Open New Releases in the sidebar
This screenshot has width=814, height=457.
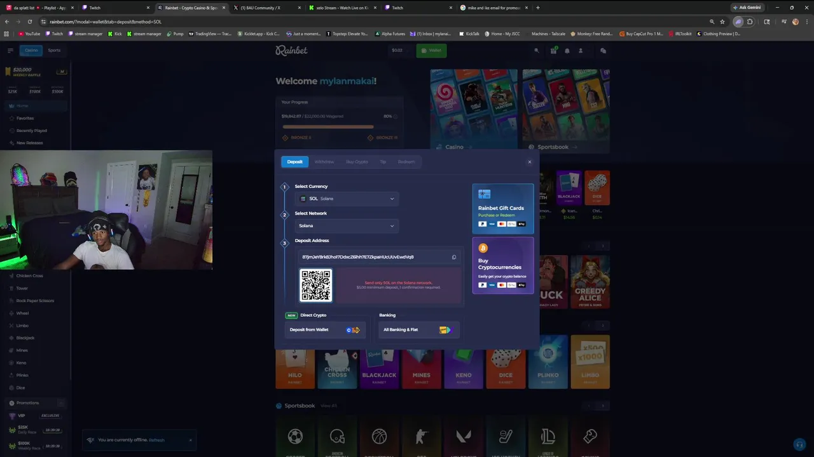click(36, 143)
